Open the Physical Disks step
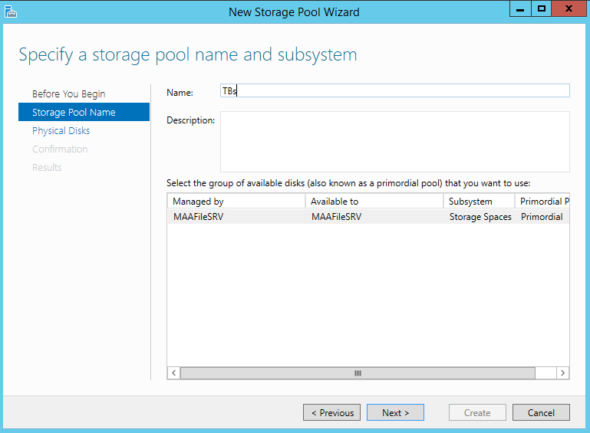Viewport: 590px width, 433px height. click(x=61, y=130)
